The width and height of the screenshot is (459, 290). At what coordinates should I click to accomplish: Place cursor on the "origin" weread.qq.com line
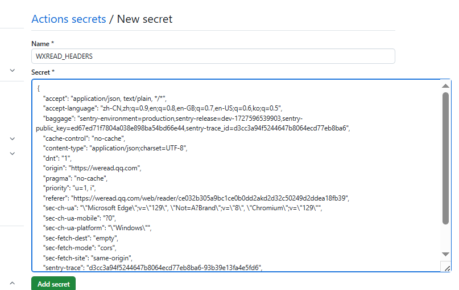[92, 168]
